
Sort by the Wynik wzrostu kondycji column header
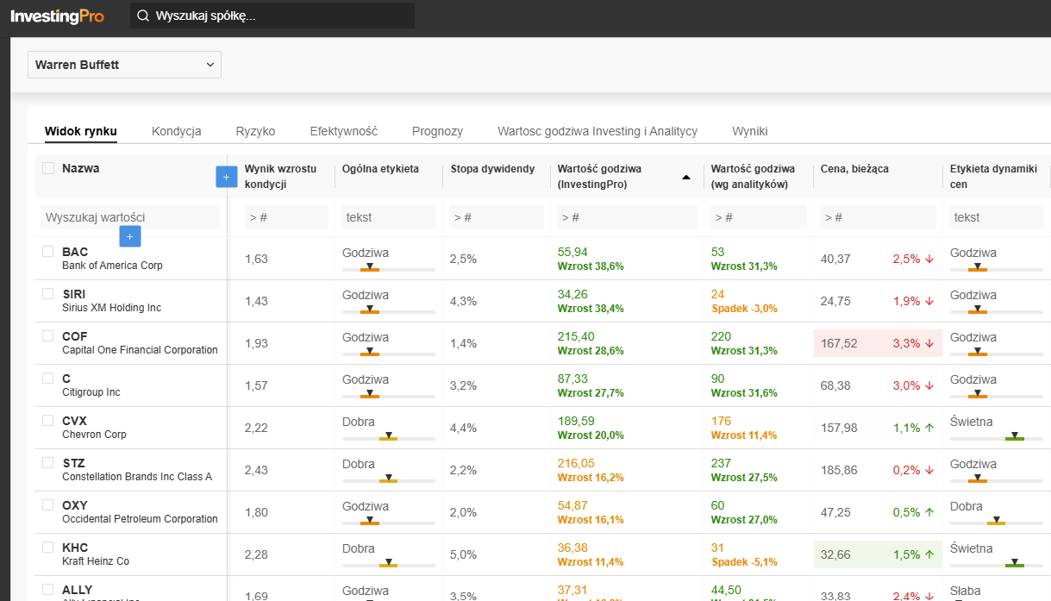[281, 176]
